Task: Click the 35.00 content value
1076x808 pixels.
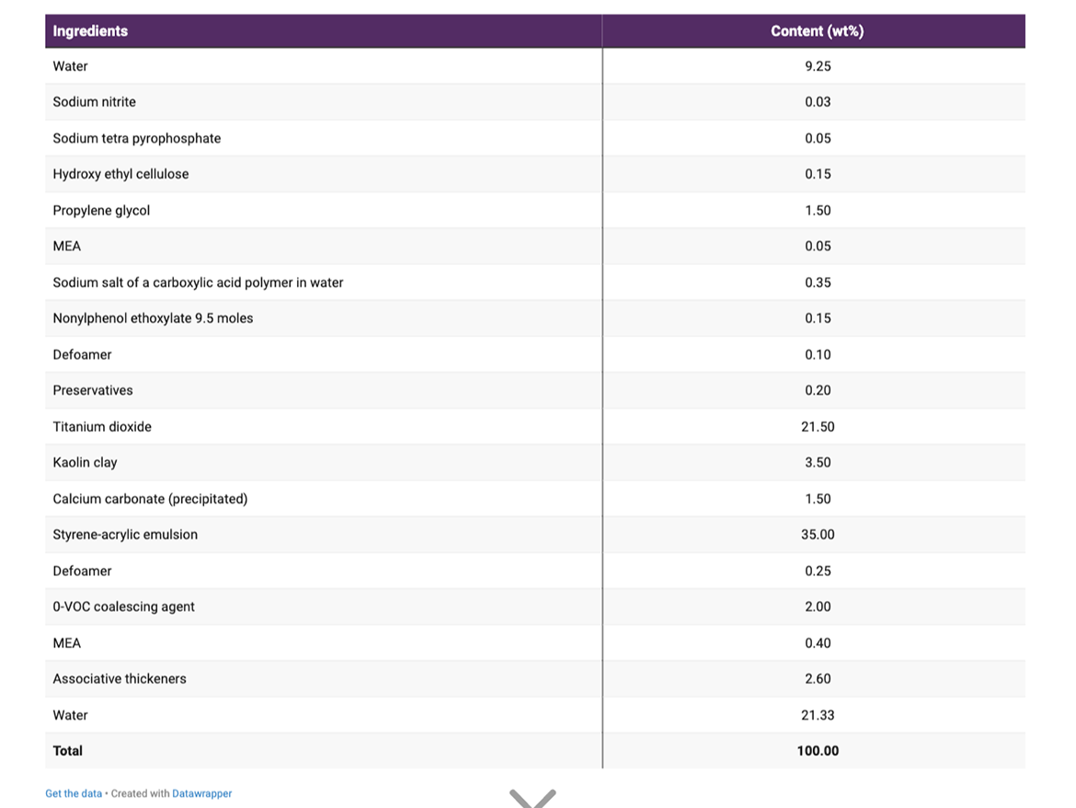Action: click(x=818, y=534)
